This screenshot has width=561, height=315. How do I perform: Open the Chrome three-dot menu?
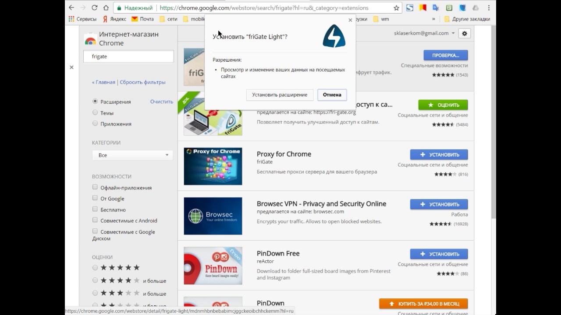point(489,8)
